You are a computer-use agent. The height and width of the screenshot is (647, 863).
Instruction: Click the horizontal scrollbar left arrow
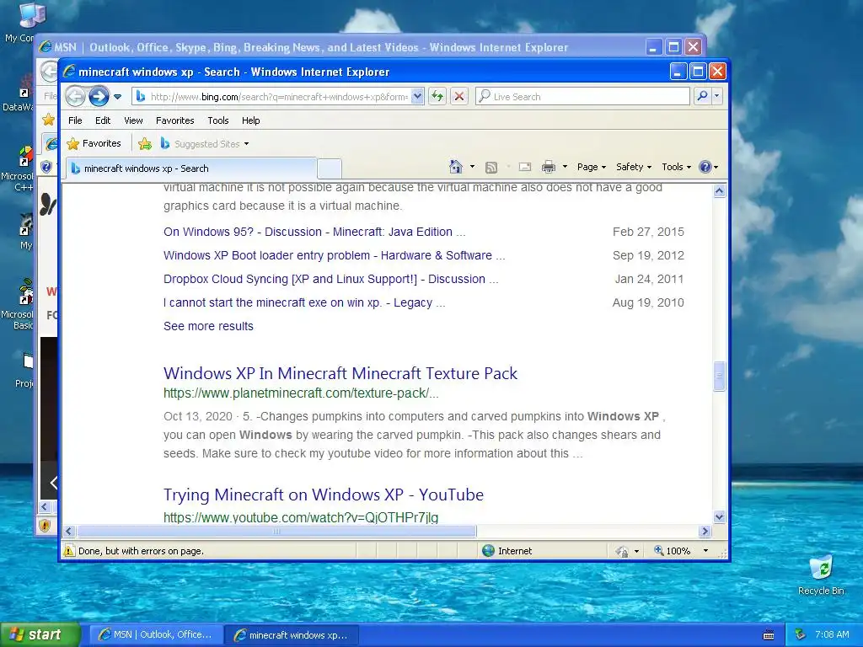point(69,532)
